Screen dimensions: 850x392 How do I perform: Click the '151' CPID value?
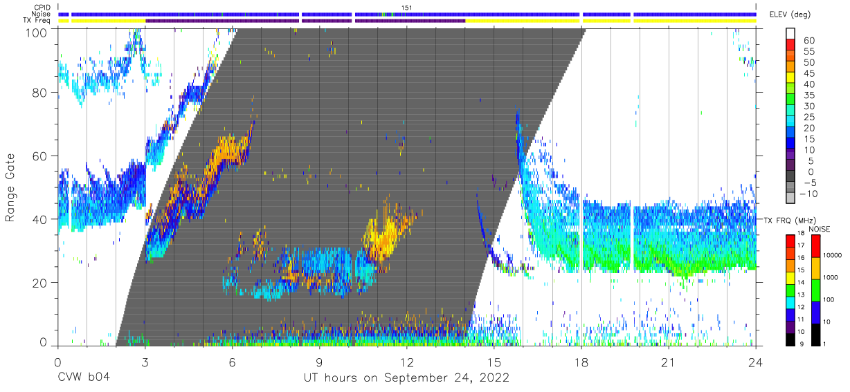coord(407,7)
